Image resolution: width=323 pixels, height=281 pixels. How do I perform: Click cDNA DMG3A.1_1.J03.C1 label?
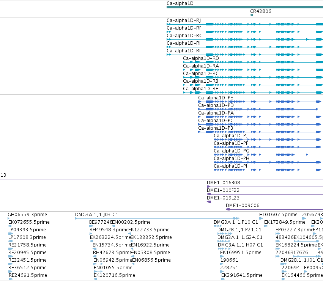click(97, 215)
